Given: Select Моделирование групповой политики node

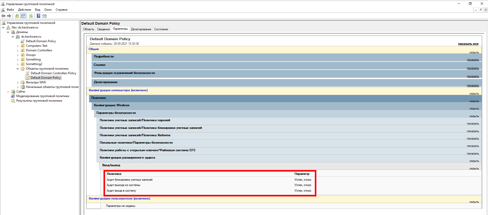Looking at the screenshot, I should pos(42,96).
